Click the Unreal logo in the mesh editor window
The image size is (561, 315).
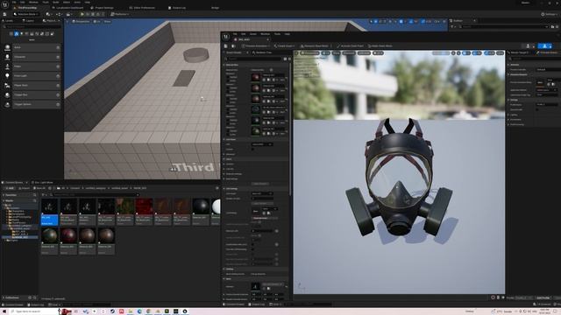[x=226, y=37]
